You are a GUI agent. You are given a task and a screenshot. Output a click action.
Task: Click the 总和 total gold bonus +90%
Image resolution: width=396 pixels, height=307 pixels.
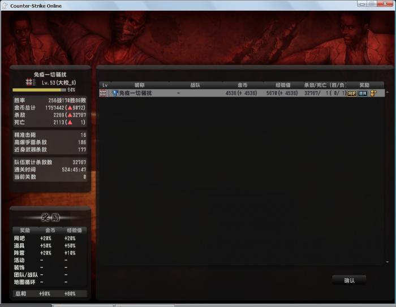45,293
